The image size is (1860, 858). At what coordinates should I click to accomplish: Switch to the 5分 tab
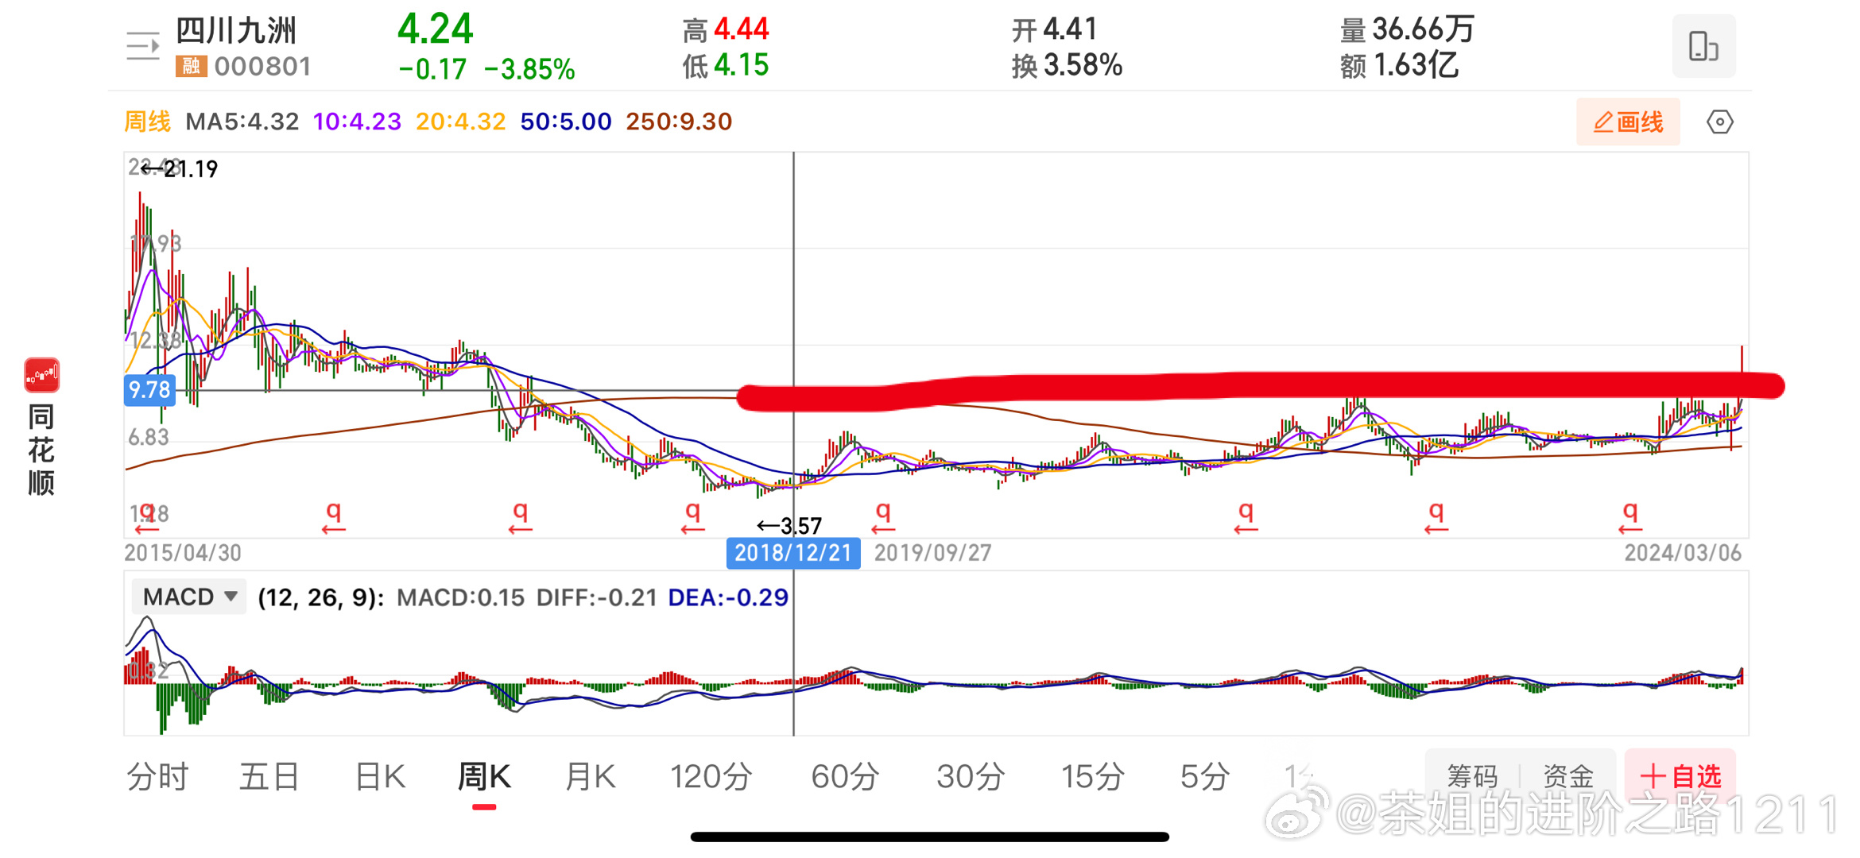click(x=1204, y=776)
